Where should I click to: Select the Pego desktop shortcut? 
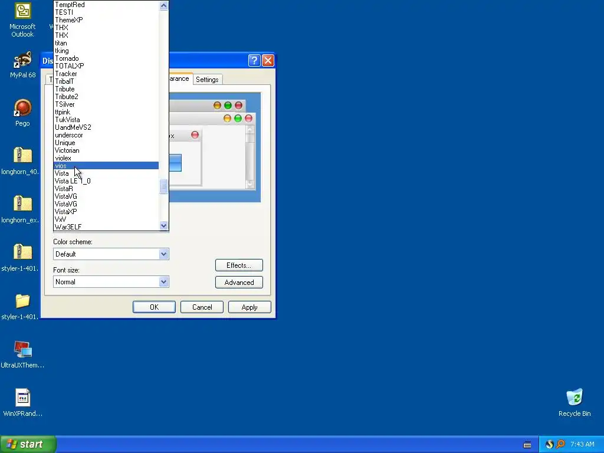(22, 113)
